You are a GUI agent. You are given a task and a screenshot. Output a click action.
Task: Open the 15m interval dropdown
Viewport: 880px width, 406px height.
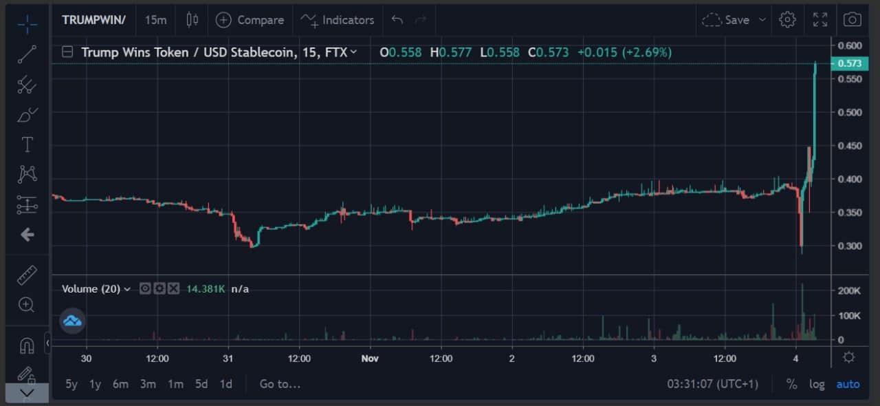[155, 20]
